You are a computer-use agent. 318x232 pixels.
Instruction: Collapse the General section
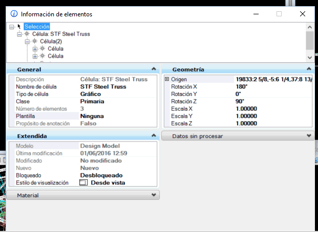[x=154, y=69]
